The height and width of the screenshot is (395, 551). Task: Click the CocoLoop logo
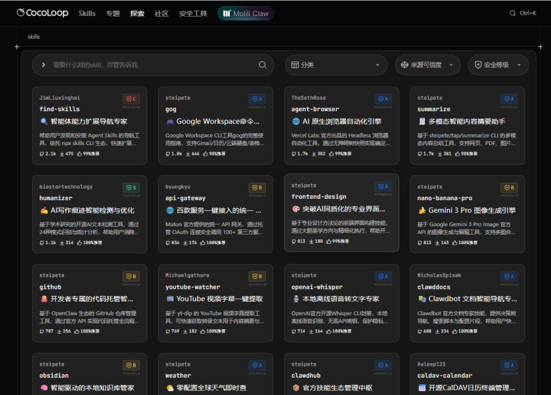click(x=42, y=13)
